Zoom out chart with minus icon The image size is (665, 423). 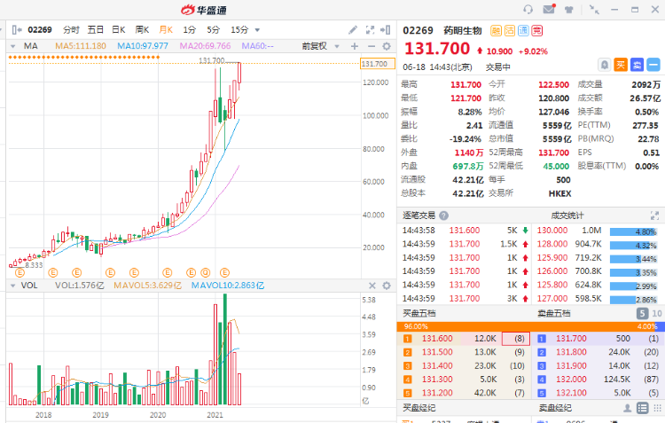pos(372,46)
